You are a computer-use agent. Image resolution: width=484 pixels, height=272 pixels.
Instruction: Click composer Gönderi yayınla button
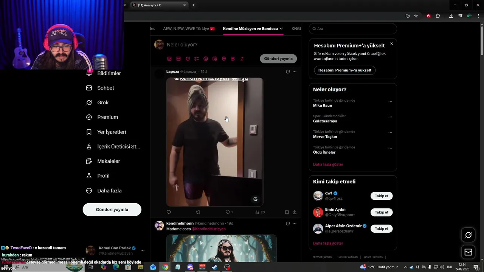pos(278,59)
